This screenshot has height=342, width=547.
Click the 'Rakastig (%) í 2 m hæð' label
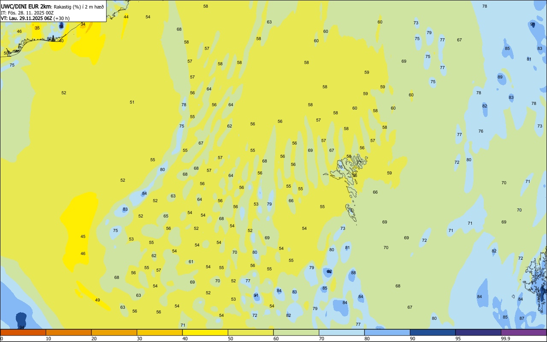pyautogui.click(x=79, y=6)
